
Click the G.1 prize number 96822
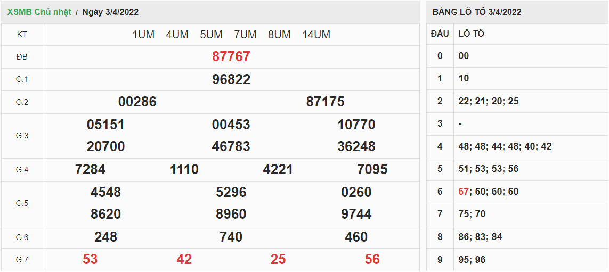pyautogui.click(x=231, y=79)
